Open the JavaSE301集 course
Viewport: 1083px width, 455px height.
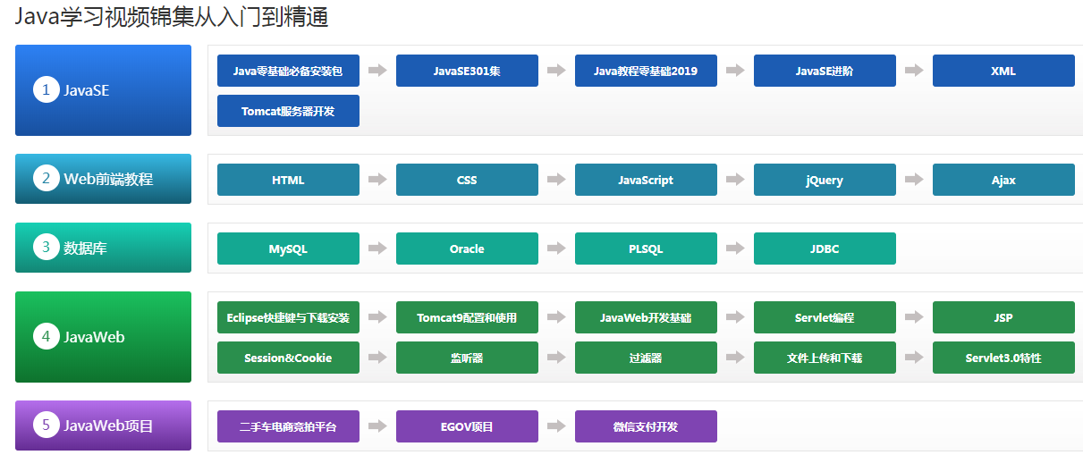pyautogui.click(x=467, y=71)
